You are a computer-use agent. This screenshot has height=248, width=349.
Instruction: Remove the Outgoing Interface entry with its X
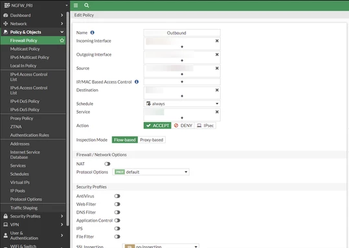(217, 55)
